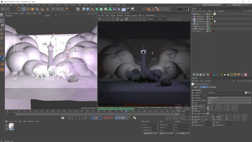
Task: Click the Make Editable icon
Action: (x=2, y=15)
